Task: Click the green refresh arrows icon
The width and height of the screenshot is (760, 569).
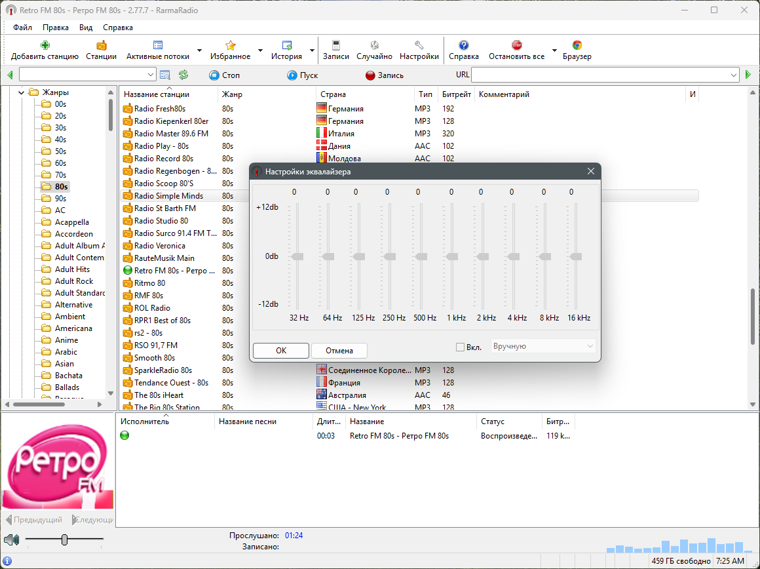Action: [x=183, y=75]
